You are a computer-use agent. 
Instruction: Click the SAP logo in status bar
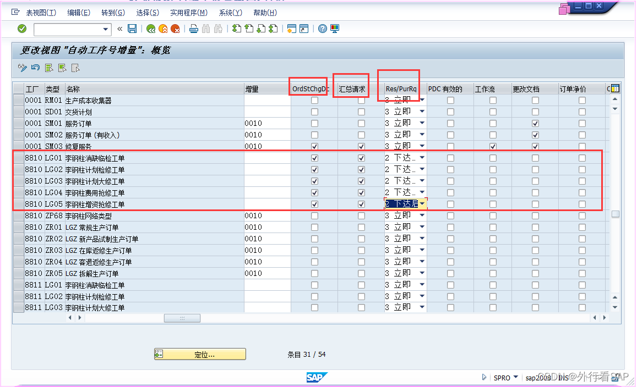317,377
